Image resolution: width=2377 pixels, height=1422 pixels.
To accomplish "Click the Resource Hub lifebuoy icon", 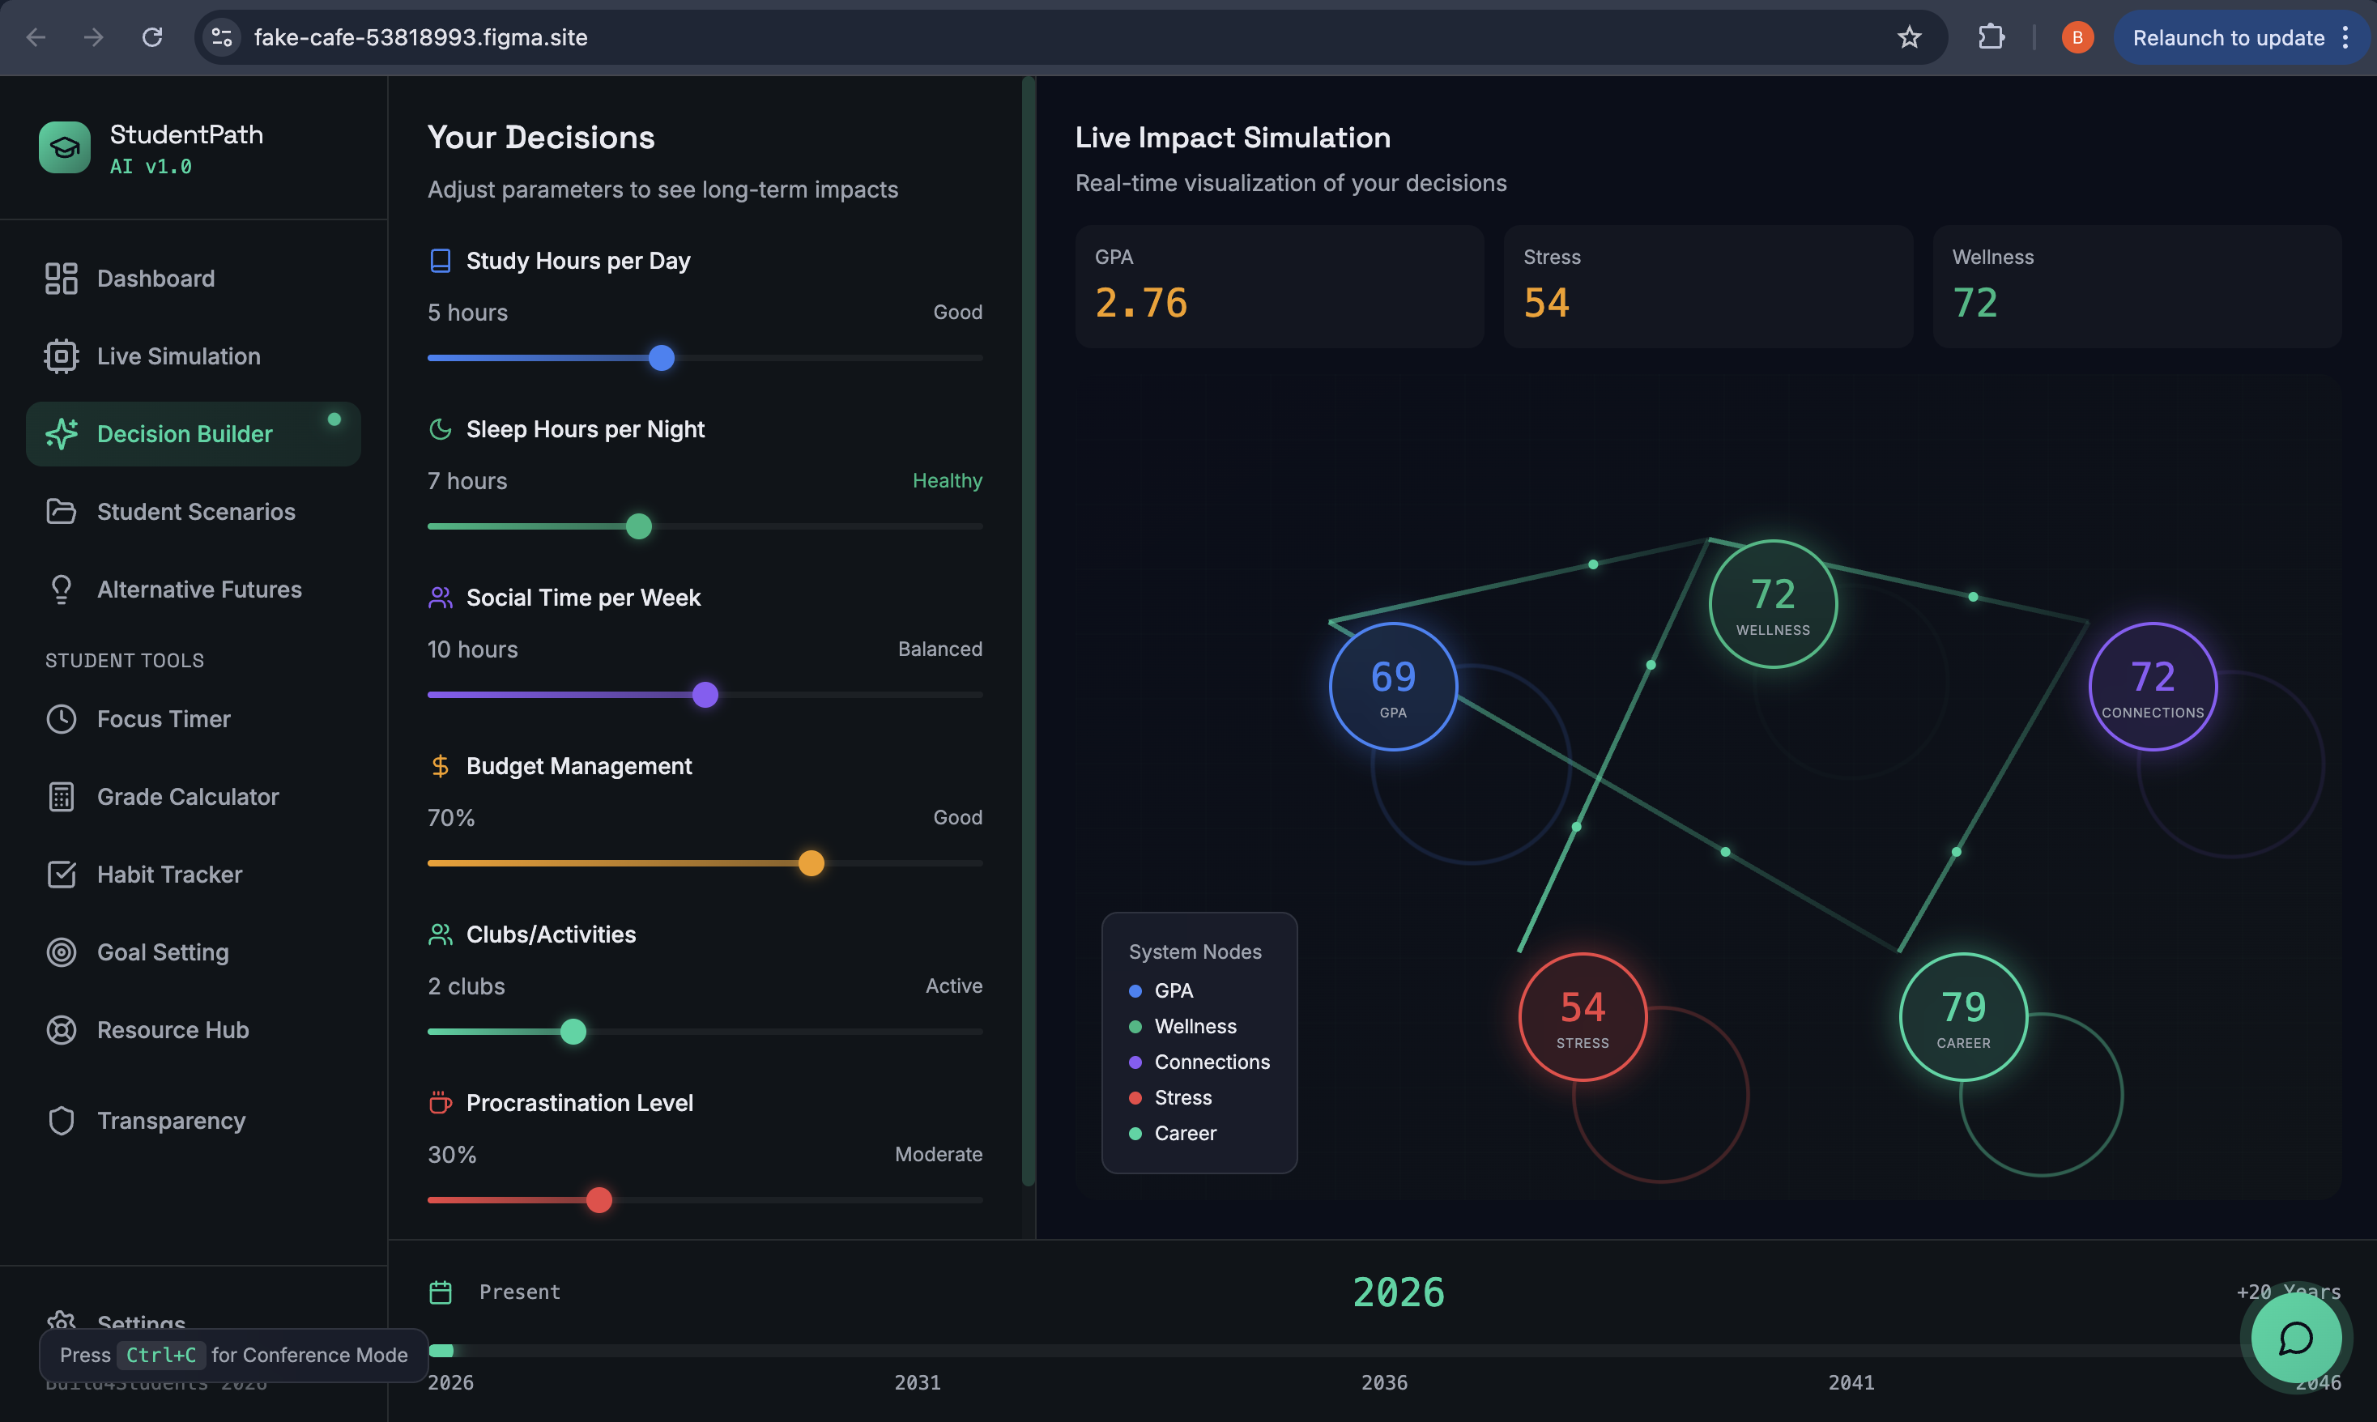I will click(62, 1030).
